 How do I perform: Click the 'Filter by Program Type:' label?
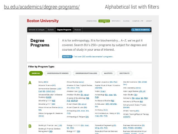pyautogui.click(x=41, y=67)
